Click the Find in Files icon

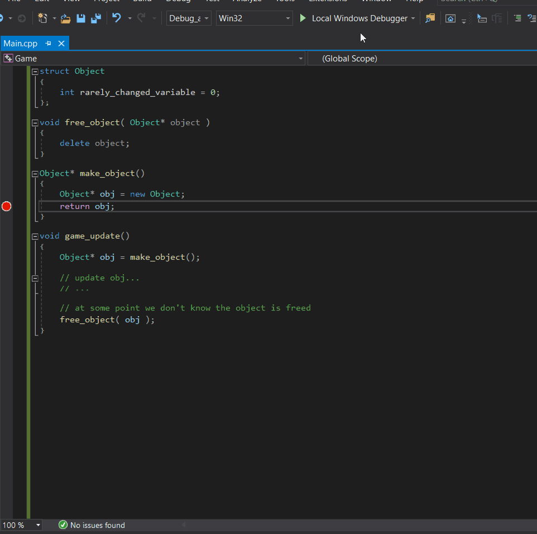(x=429, y=18)
